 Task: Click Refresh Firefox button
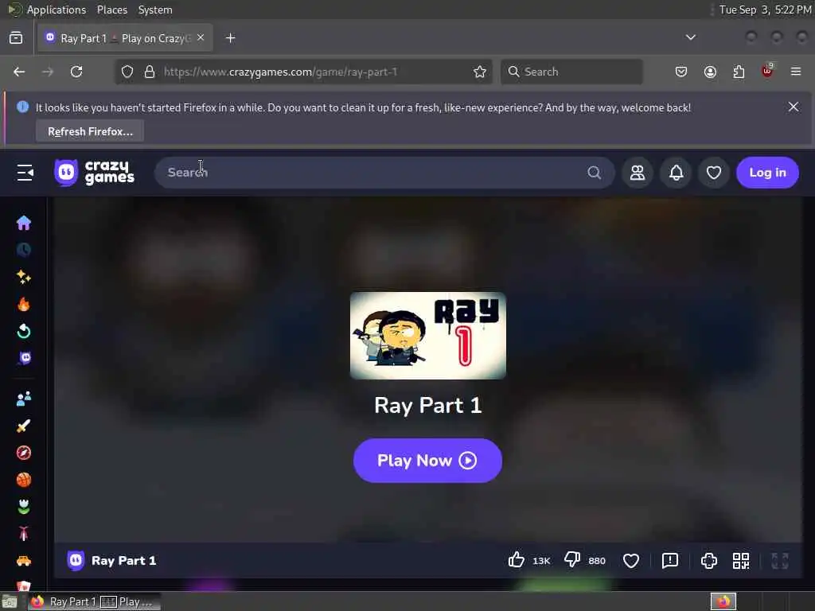[x=90, y=131]
